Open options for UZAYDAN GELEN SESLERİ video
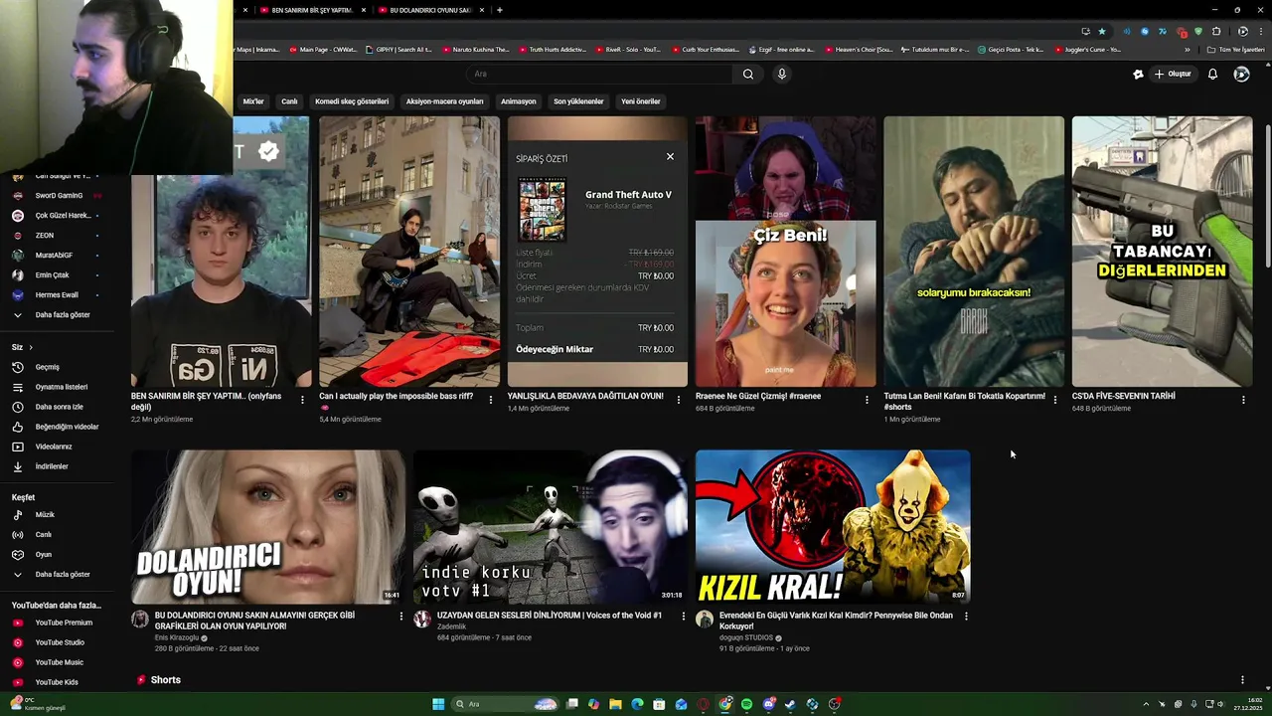The width and height of the screenshot is (1272, 716). [683, 617]
